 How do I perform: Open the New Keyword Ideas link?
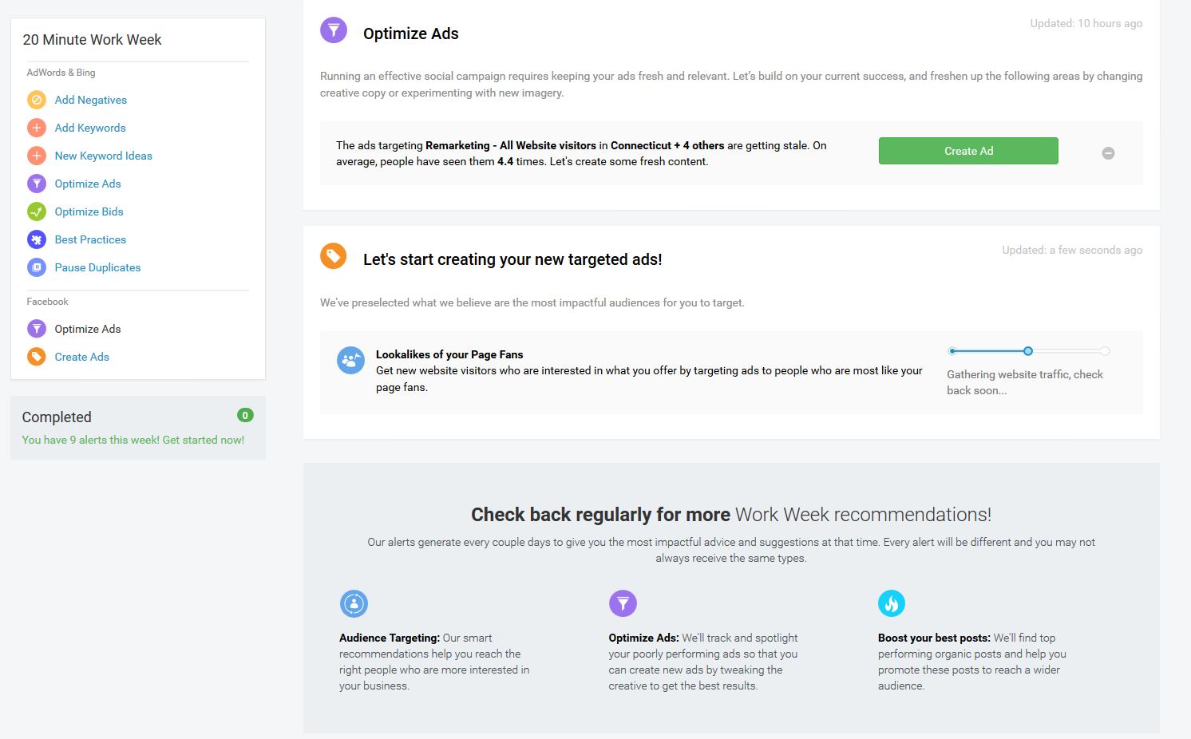coord(104,156)
